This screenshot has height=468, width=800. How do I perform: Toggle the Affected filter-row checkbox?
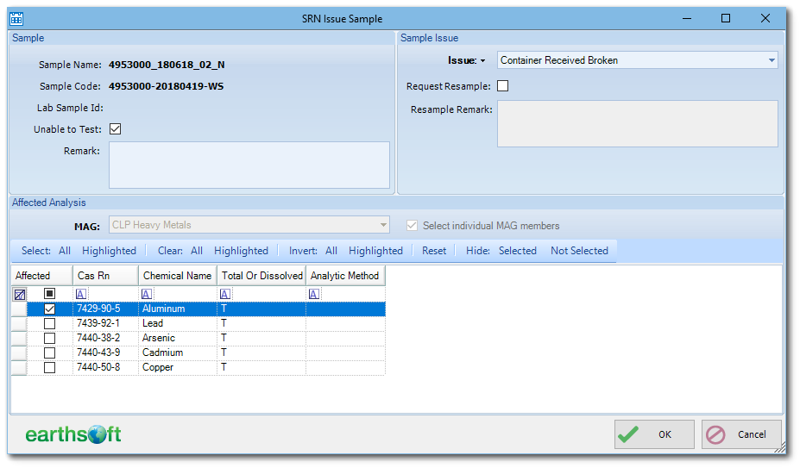pyautogui.click(x=49, y=294)
